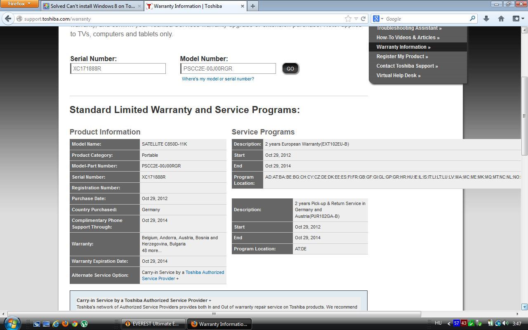Open Register My Product link

tap(402, 57)
